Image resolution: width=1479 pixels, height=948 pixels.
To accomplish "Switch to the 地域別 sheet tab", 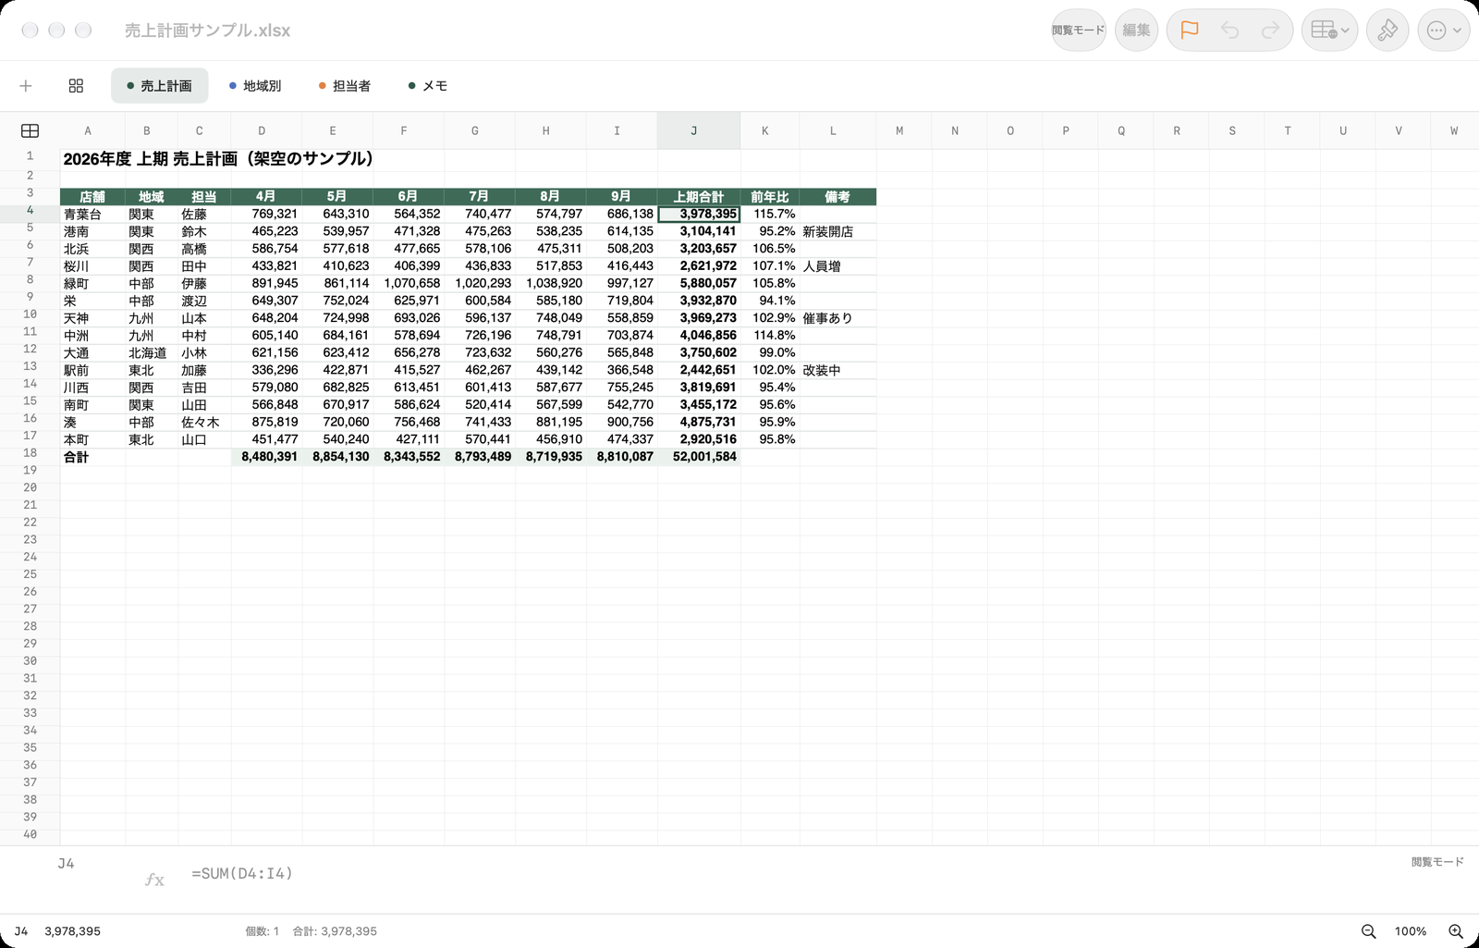I will click(x=255, y=86).
